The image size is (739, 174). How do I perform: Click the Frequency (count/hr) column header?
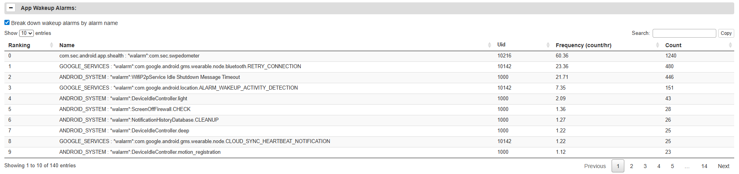pyautogui.click(x=583, y=45)
